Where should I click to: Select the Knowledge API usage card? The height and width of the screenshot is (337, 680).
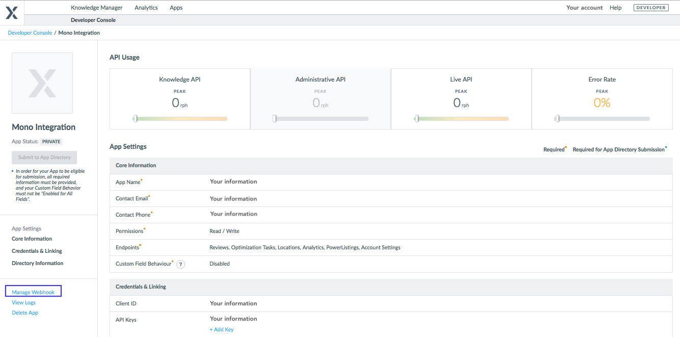click(x=180, y=99)
